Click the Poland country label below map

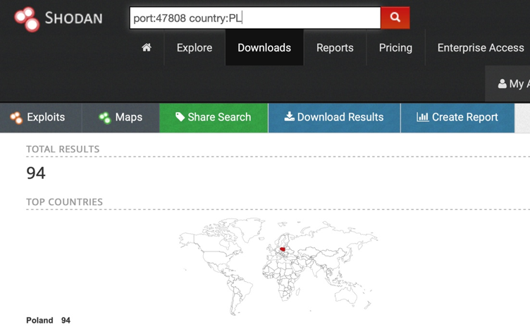click(39, 320)
